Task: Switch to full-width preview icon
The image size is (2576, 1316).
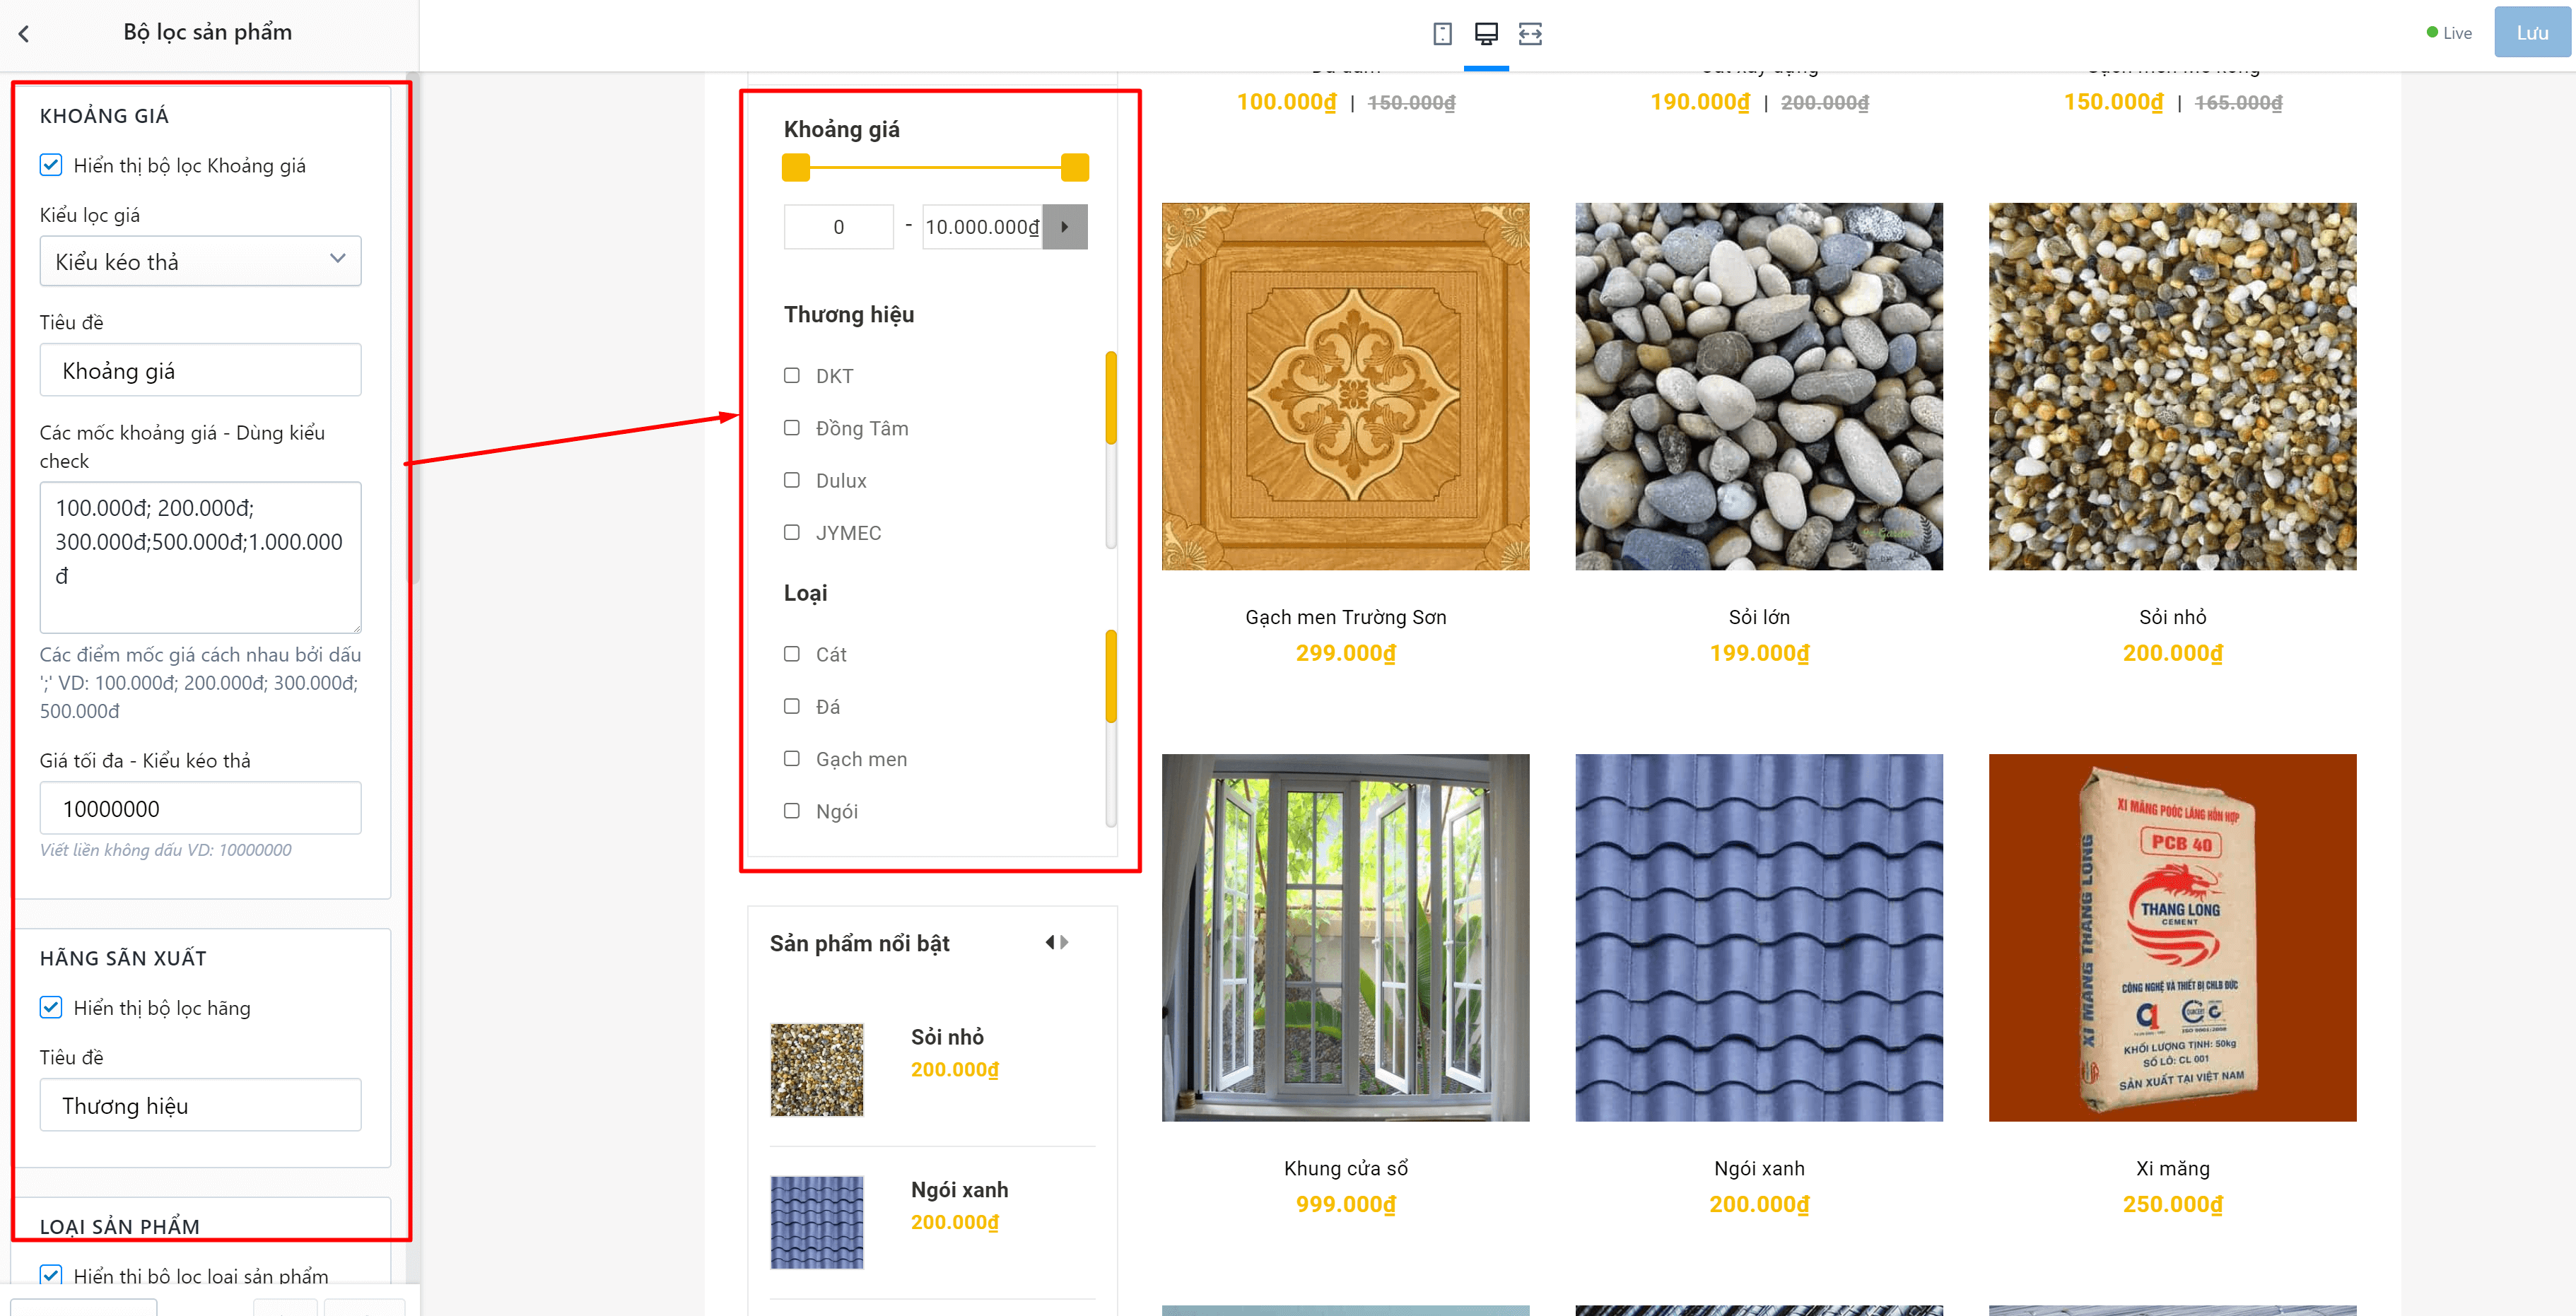Action: coord(1530,34)
